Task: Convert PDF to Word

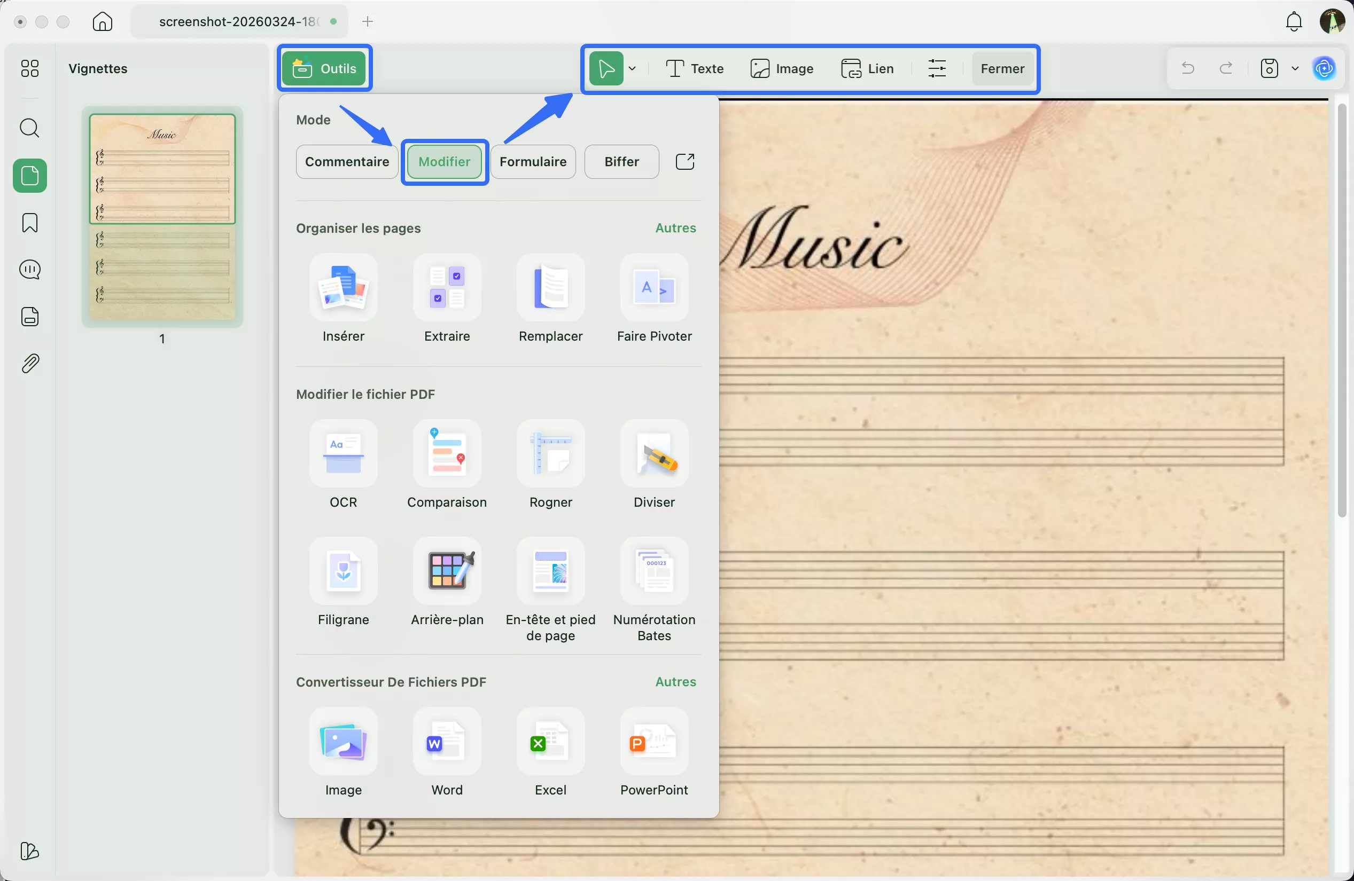Action: (x=447, y=742)
